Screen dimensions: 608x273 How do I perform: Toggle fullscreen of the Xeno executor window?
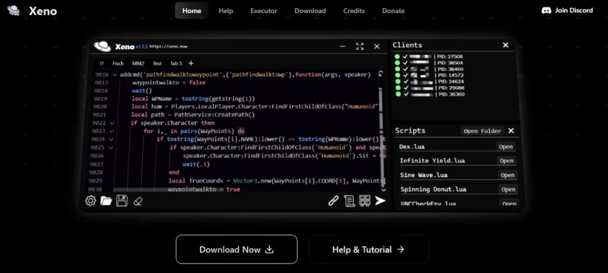point(359,46)
